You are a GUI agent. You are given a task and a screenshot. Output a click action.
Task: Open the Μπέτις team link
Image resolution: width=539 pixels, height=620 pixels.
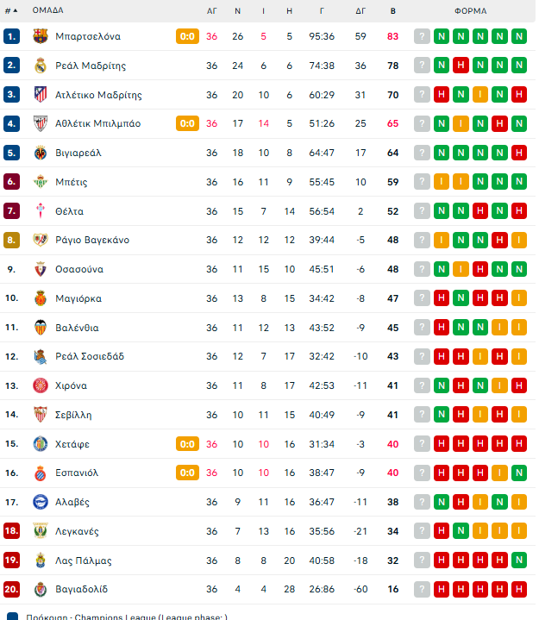72,182
